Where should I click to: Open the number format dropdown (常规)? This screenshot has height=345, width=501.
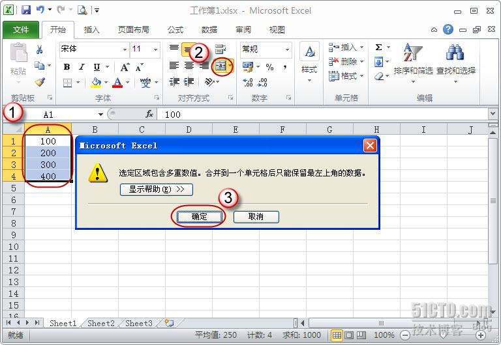pos(287,49)
